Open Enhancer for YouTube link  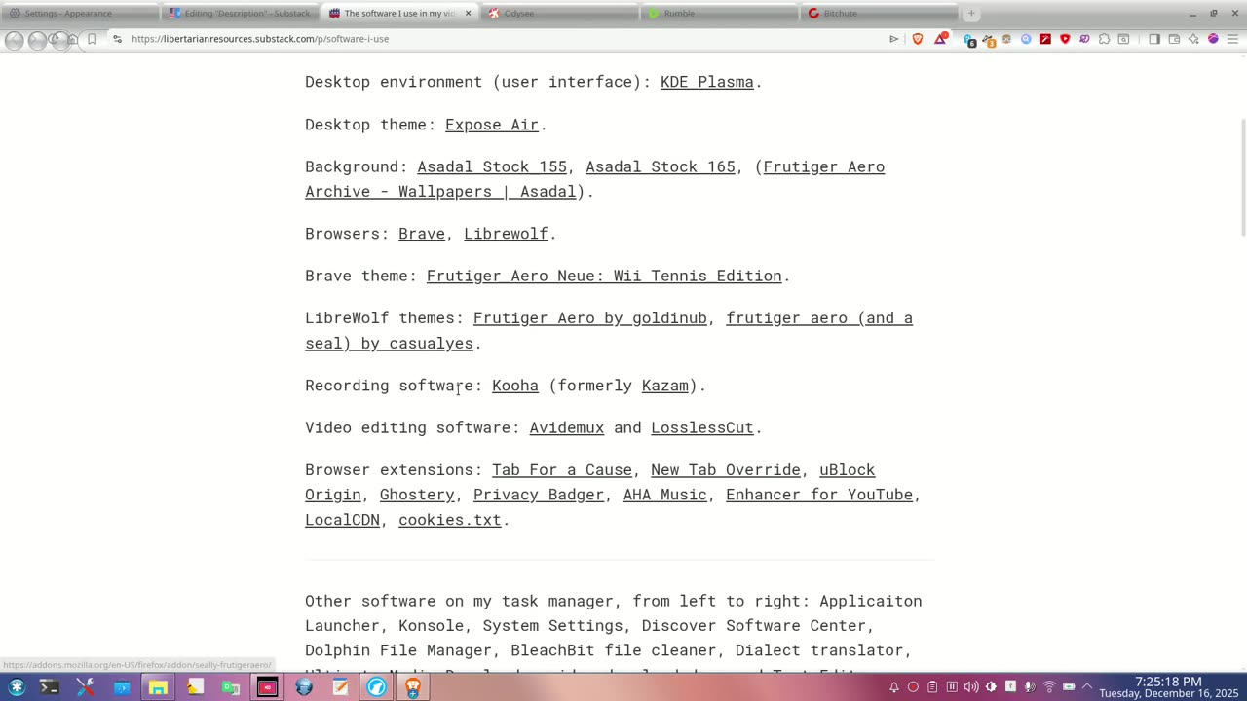tap(819, 495)
